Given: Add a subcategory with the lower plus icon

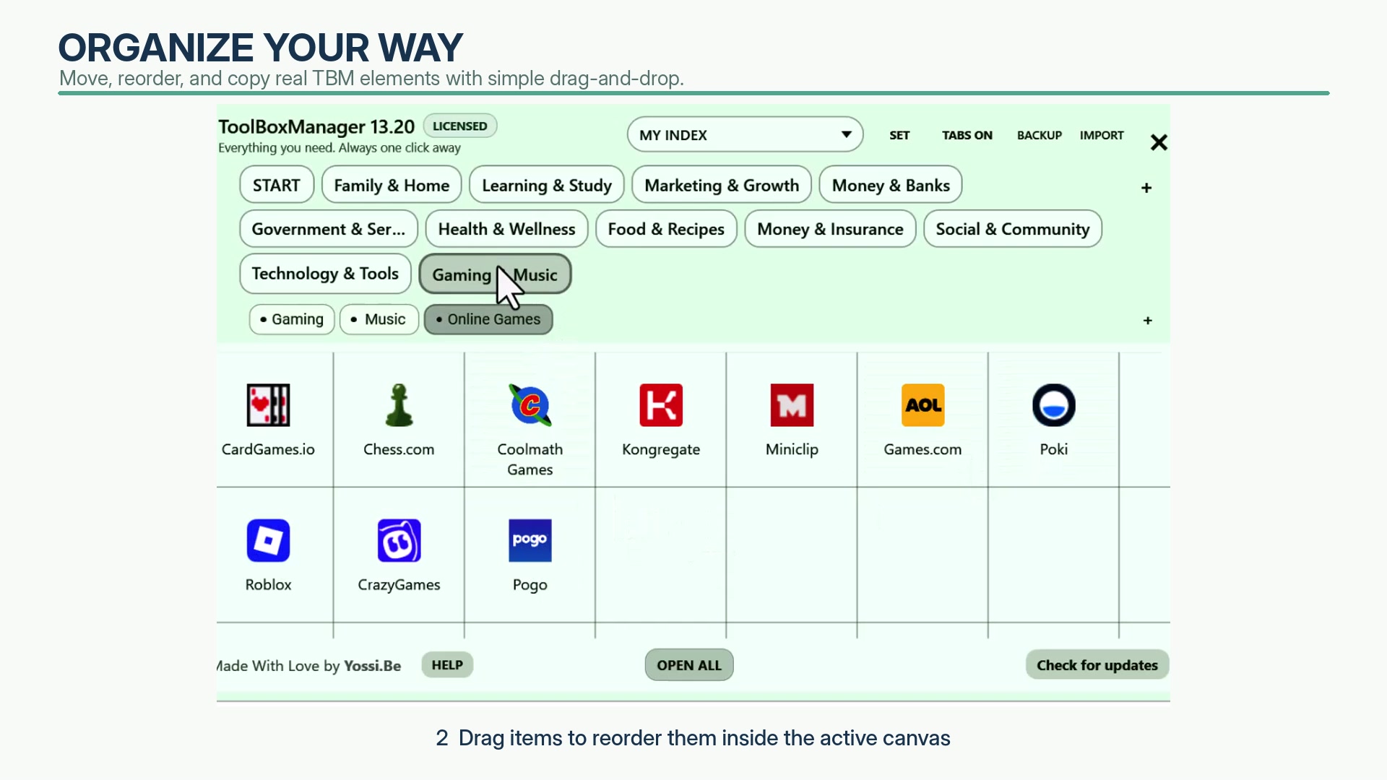Looking at the screenshot, I should tap(1148, 320).
